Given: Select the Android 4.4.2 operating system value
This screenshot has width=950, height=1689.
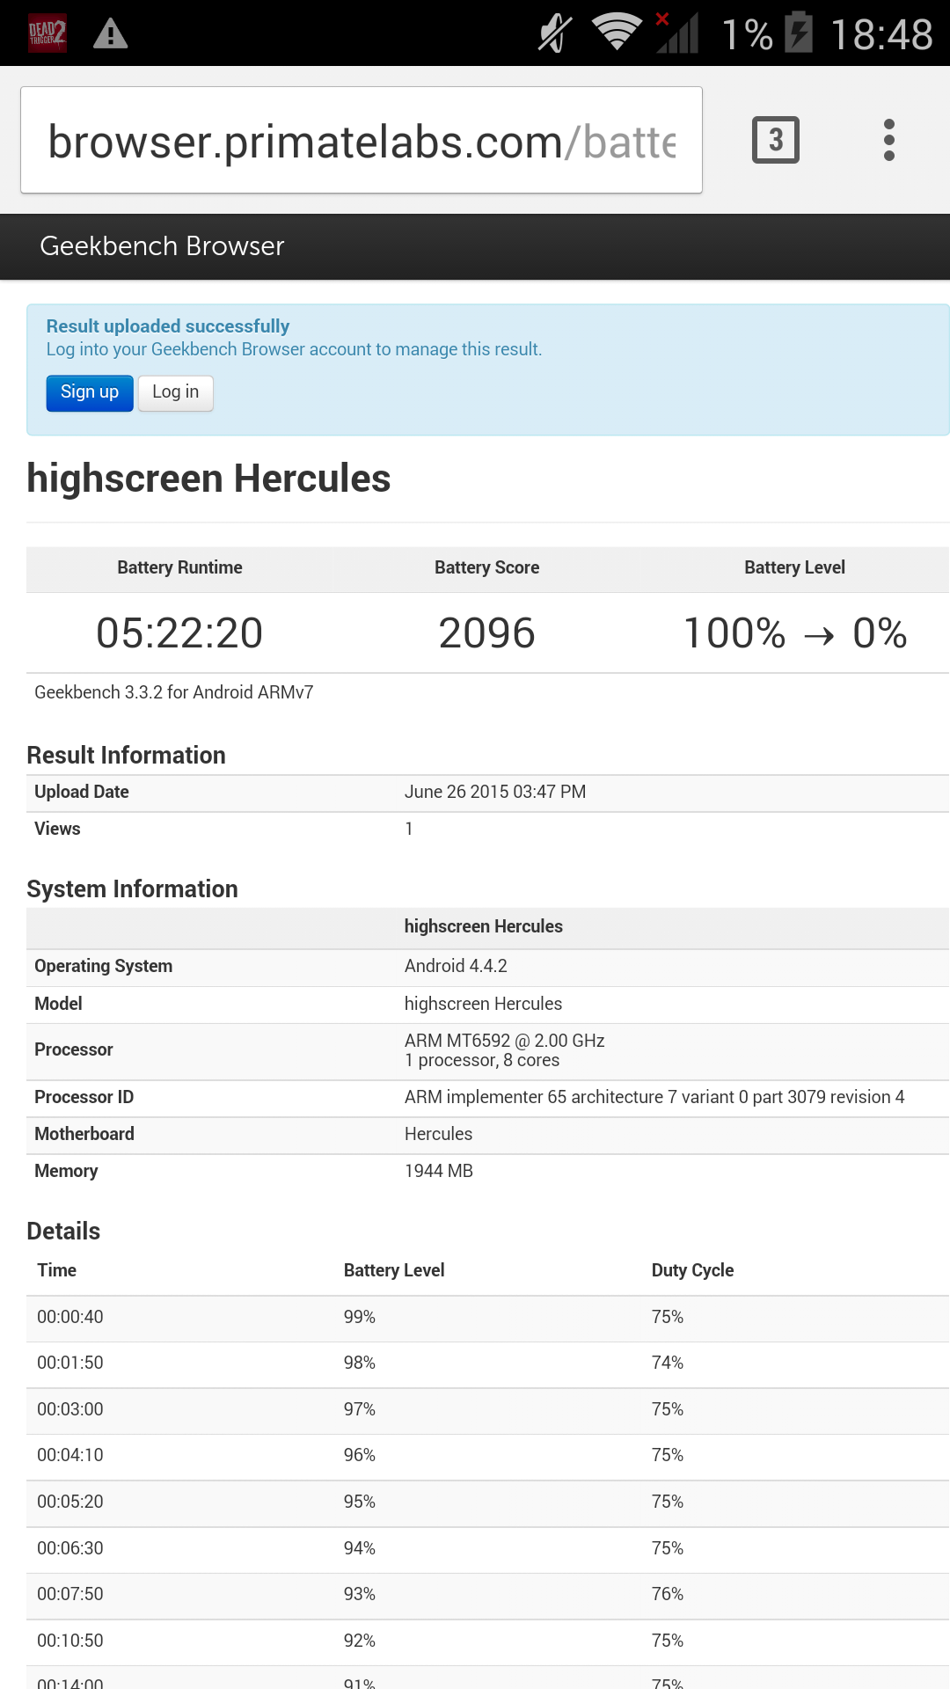Looking at the screenshot, I should 456,966.
